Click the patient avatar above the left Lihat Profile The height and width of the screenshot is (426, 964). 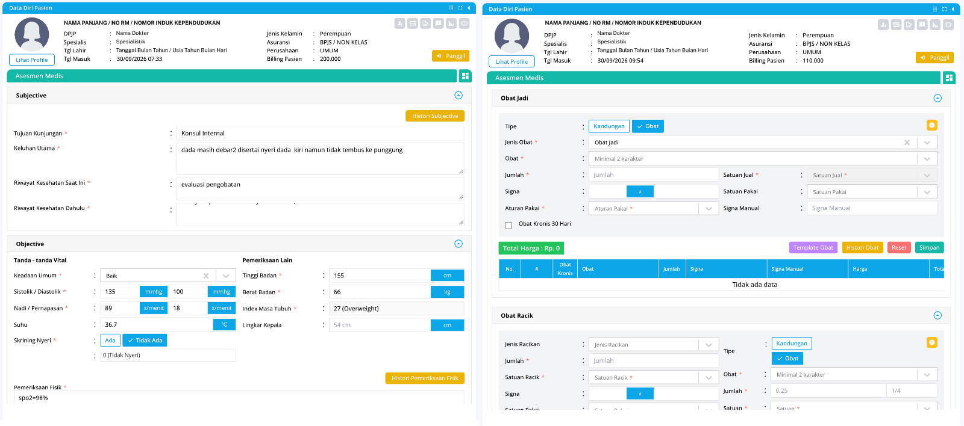[31, 34]
